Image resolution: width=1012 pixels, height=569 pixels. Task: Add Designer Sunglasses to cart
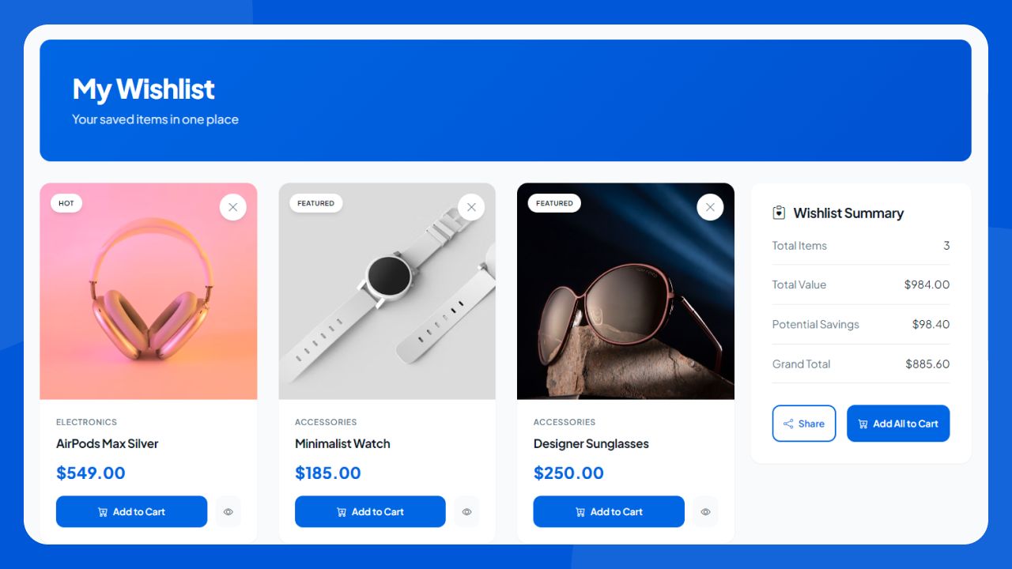point(609,512)
